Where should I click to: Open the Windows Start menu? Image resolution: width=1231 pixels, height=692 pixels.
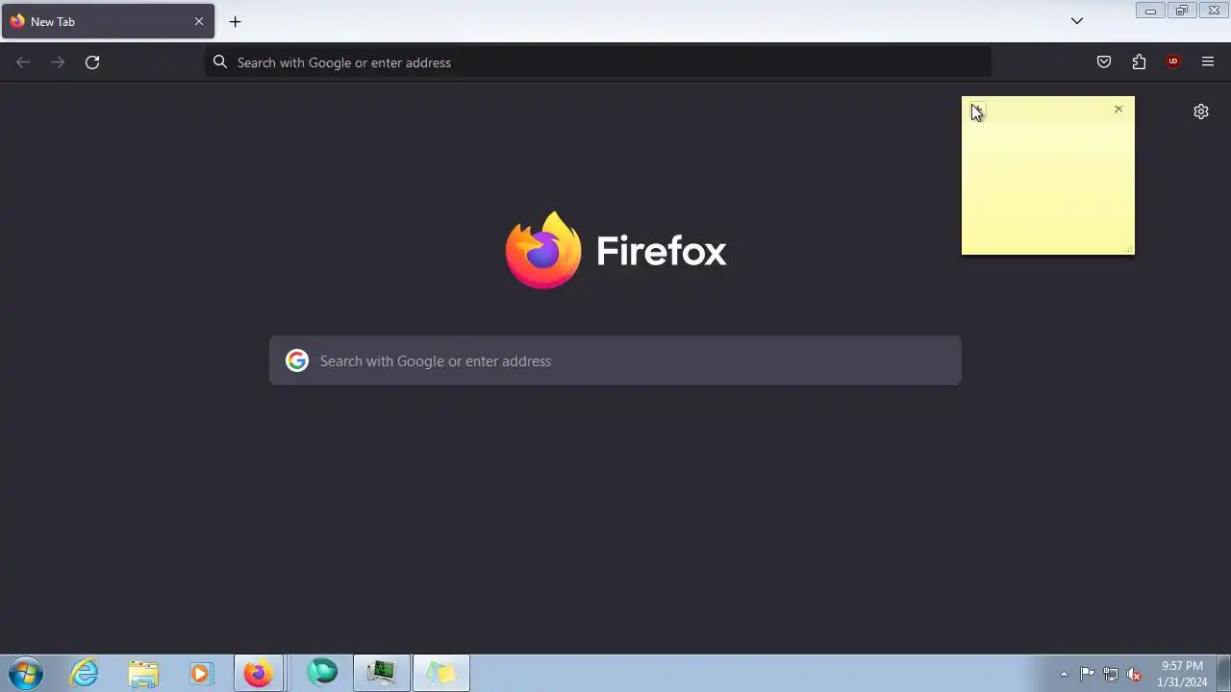click(26, 674)
